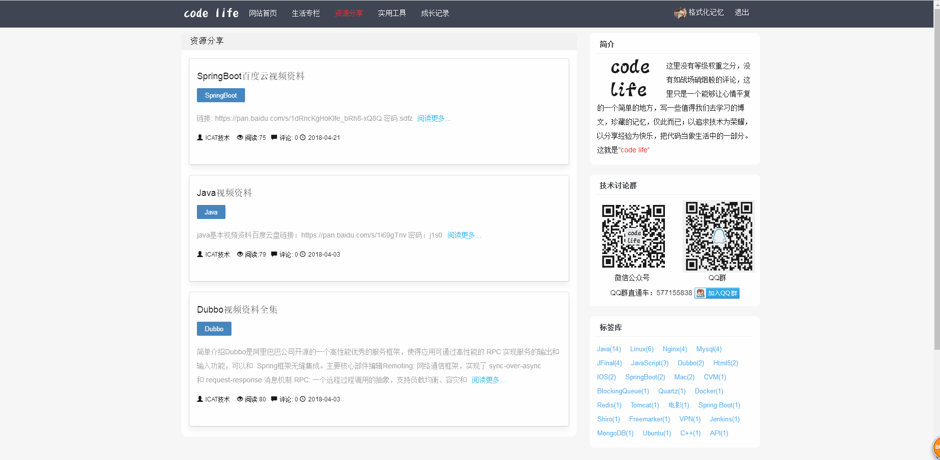The width and height of the screenshot is (940, 460).
Task: Click the blue Dubbo tag button
Action: [214, 329]
